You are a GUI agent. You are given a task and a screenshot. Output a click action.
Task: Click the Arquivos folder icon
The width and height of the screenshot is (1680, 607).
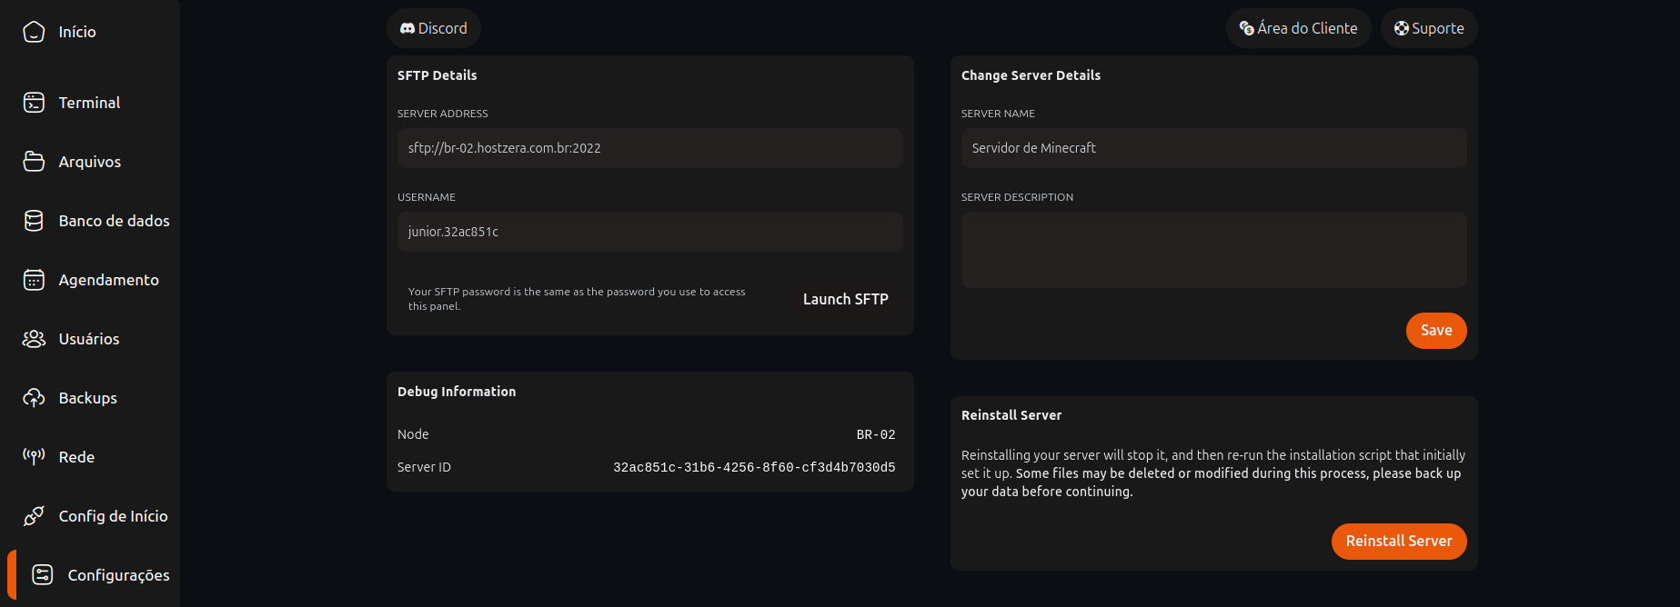click(34, 162)
